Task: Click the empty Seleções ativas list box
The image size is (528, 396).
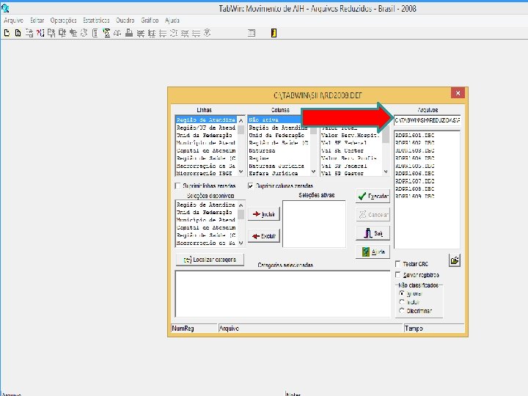Action: tap(314, 224)
